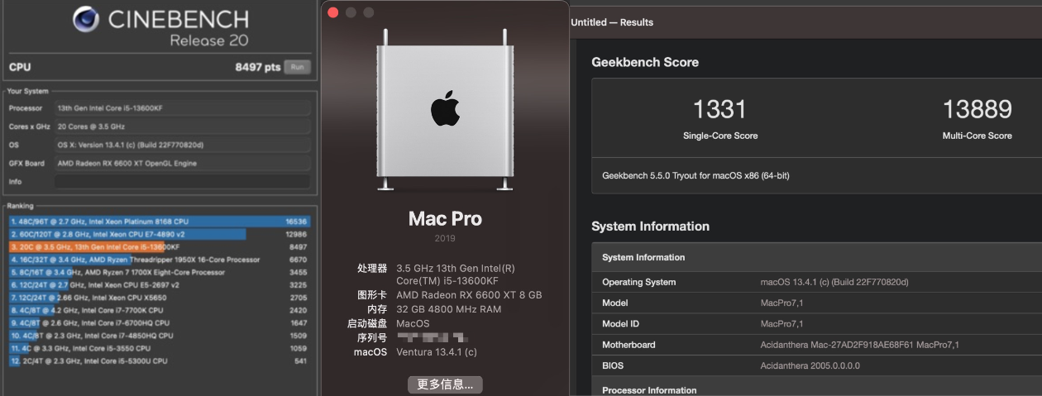
Task: Select ranking row Intel Xeon Platinum 8168
Action: coord(160,222)
